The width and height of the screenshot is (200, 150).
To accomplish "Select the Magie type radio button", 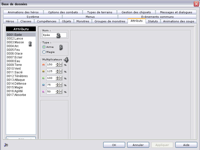I will [44, 52].
